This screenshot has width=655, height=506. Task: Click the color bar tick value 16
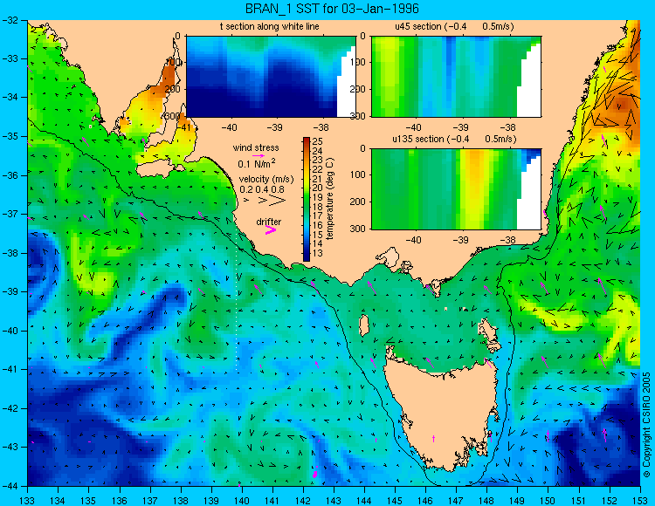318,225
